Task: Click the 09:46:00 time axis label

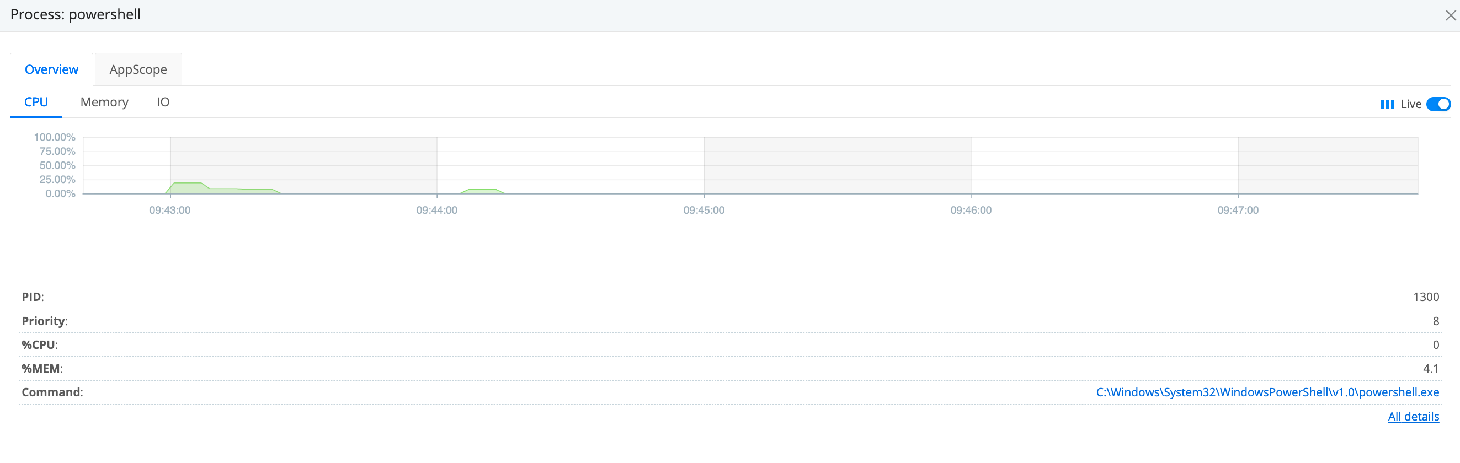Action: point(971,211)
